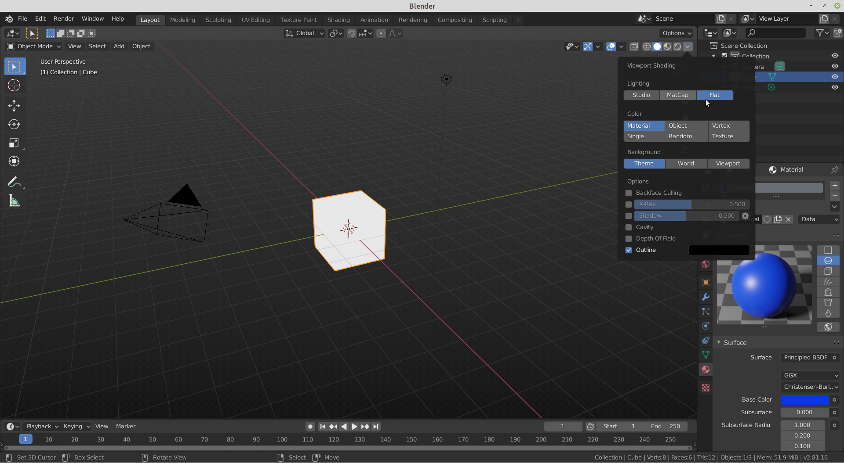This screenshot has height=463, width=844.
Task: Activate the Rotate tool
Action: pos(14,124)
